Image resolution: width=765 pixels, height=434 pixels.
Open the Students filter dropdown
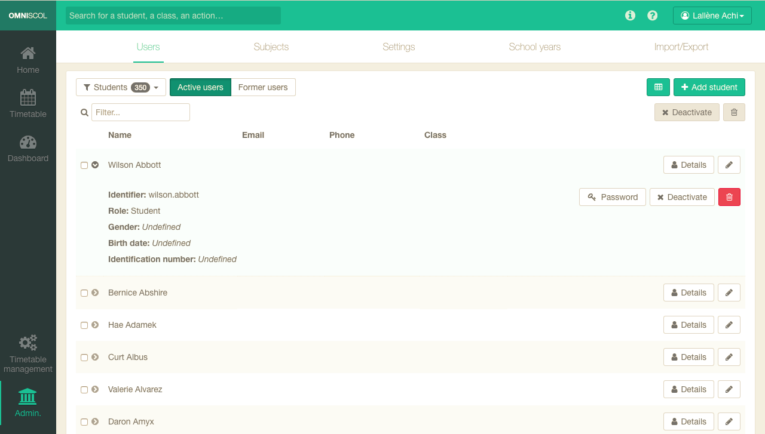(121, 87)
